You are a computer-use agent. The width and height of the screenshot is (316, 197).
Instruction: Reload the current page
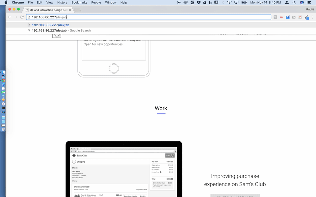[22, 17]
